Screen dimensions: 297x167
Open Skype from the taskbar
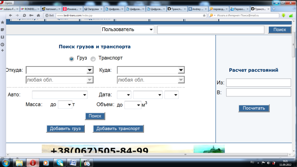point(60,163)
